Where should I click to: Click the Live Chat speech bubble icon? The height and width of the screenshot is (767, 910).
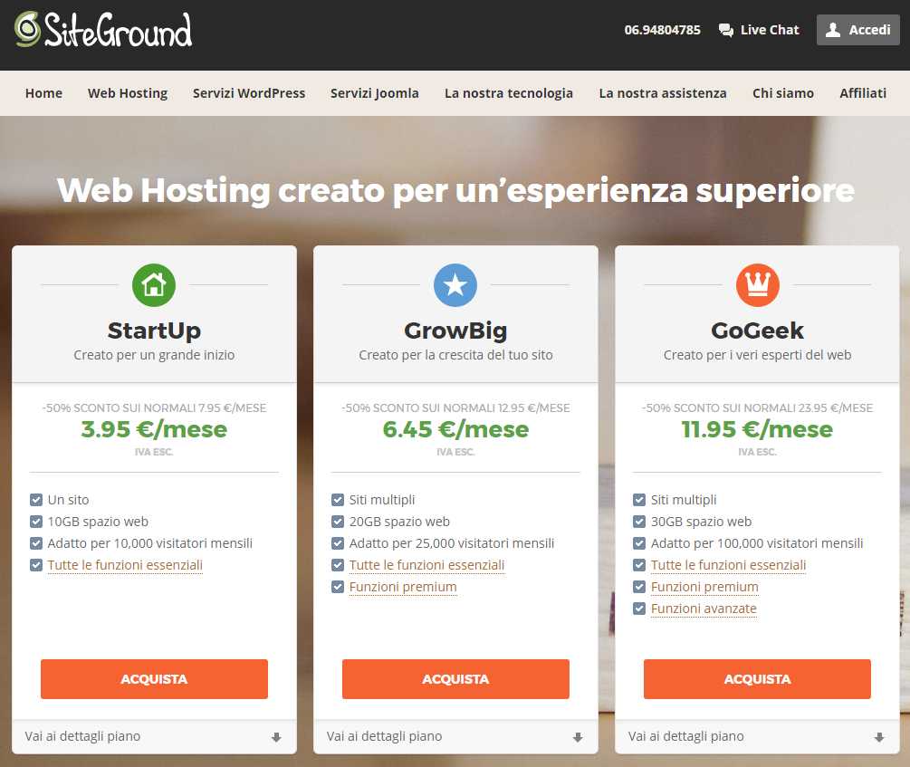(726, 30)
